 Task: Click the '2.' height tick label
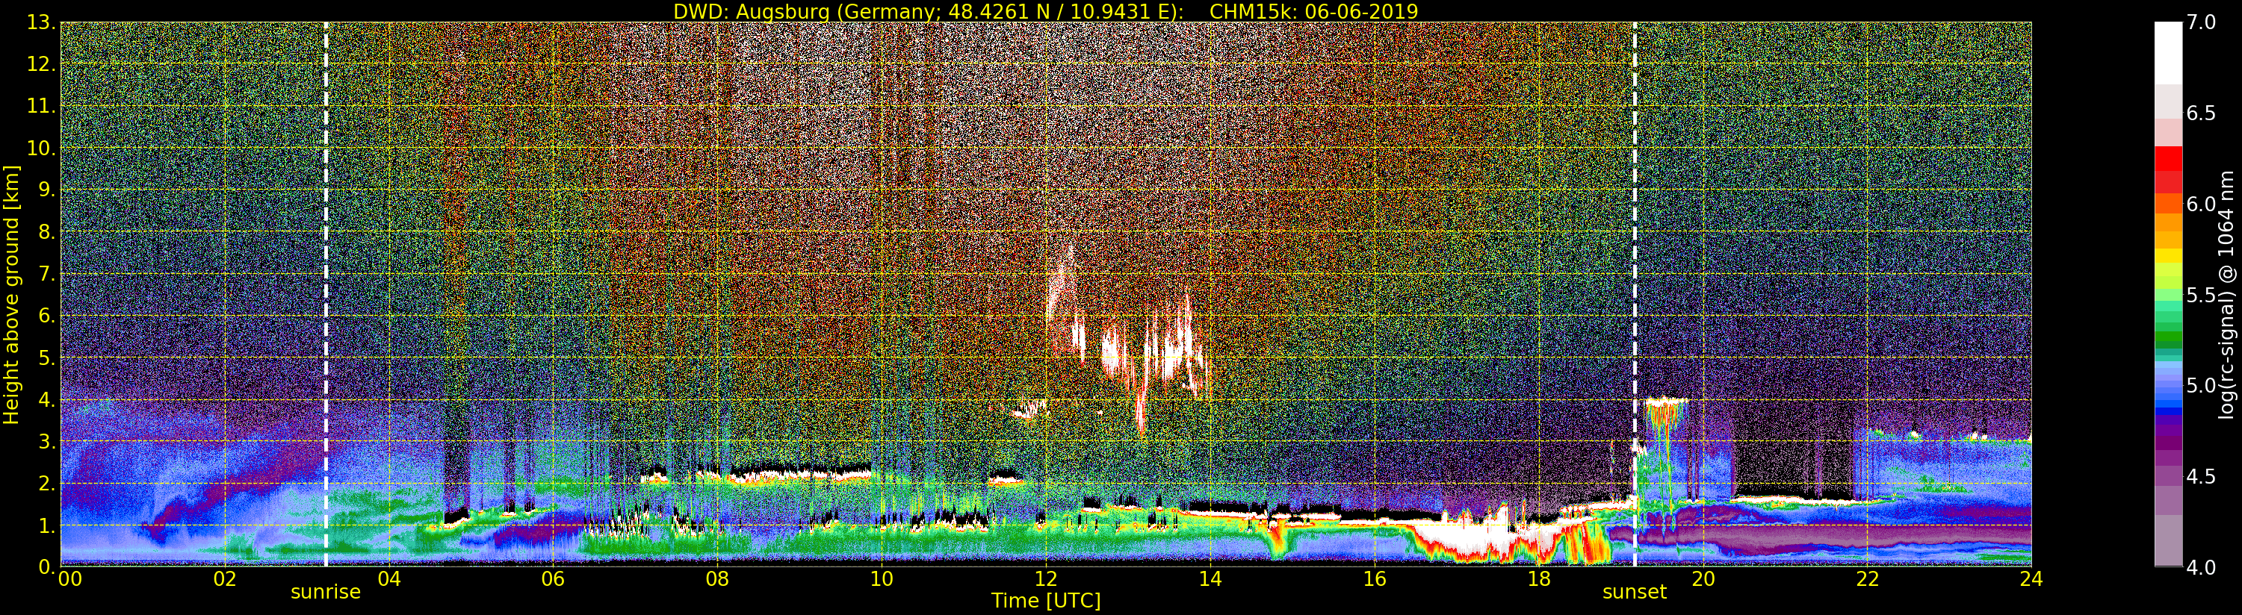tap(47, 482)
